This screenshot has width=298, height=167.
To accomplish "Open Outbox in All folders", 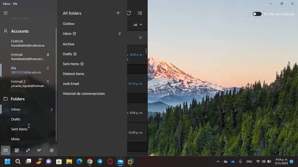I will [92, 24].
